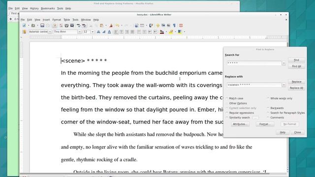The height and width of the screenshot is (177, 315).
Task: Open the Gallery from the toolbar
Action: pos(163,26)
